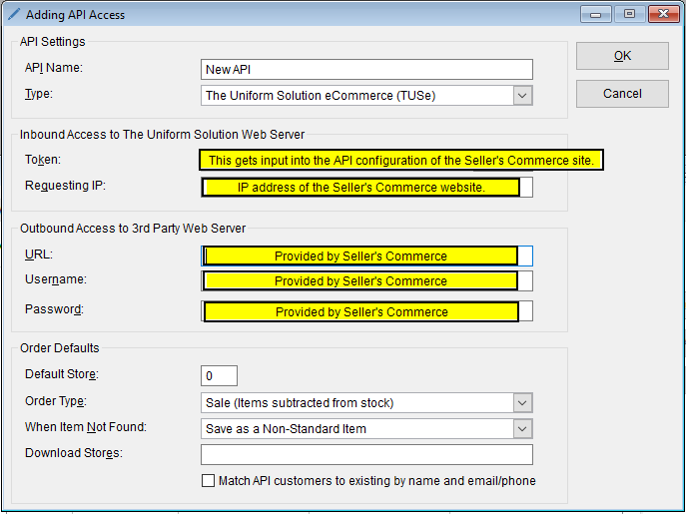The image size is (686, 514).
Task: Click the 'Username:' label
Action: (x=56, y=279)
